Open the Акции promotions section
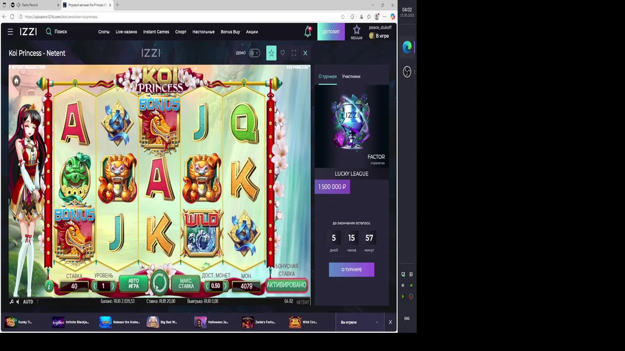Image resolution: width=625 pixels, height=351 pixels. tap(252, 32)
